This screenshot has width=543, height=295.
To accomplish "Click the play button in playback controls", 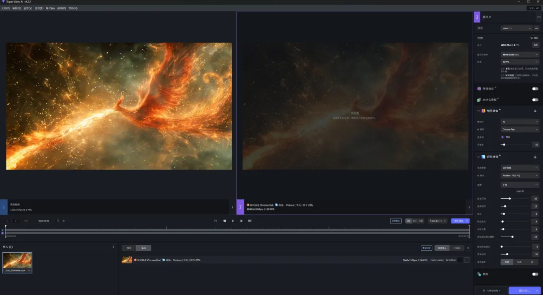I will click(232, 220).
